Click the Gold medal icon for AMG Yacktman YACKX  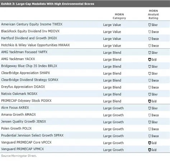(x=150, y=59)
